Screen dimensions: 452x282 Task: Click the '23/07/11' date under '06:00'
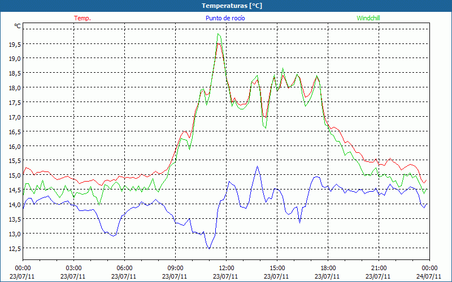tap(124, 276)
